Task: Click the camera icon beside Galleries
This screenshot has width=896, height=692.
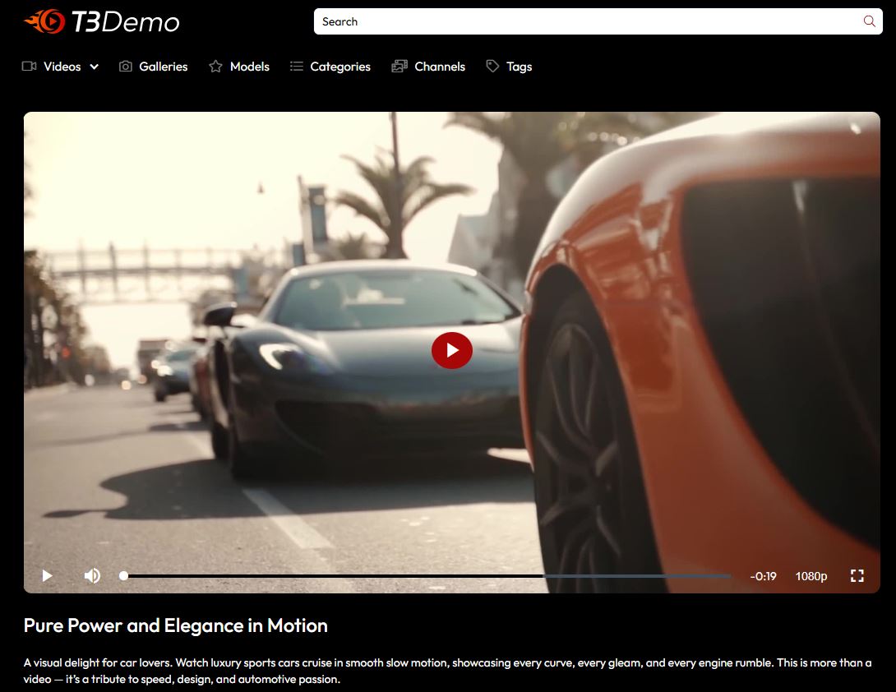Action: tap(126, 67)
